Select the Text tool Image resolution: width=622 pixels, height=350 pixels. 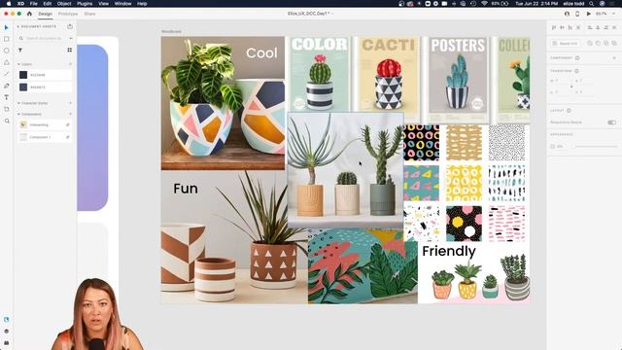pyautogui.click(x=7, y=97)
